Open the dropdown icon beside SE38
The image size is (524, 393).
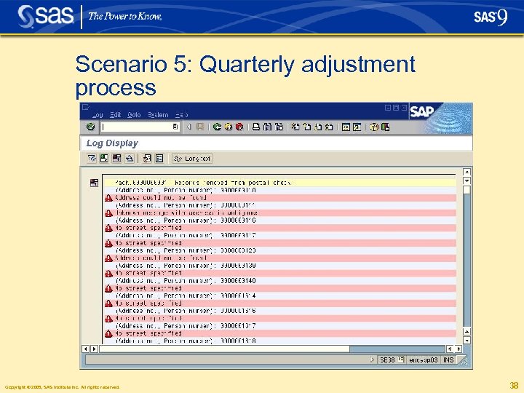pos(401,360)
